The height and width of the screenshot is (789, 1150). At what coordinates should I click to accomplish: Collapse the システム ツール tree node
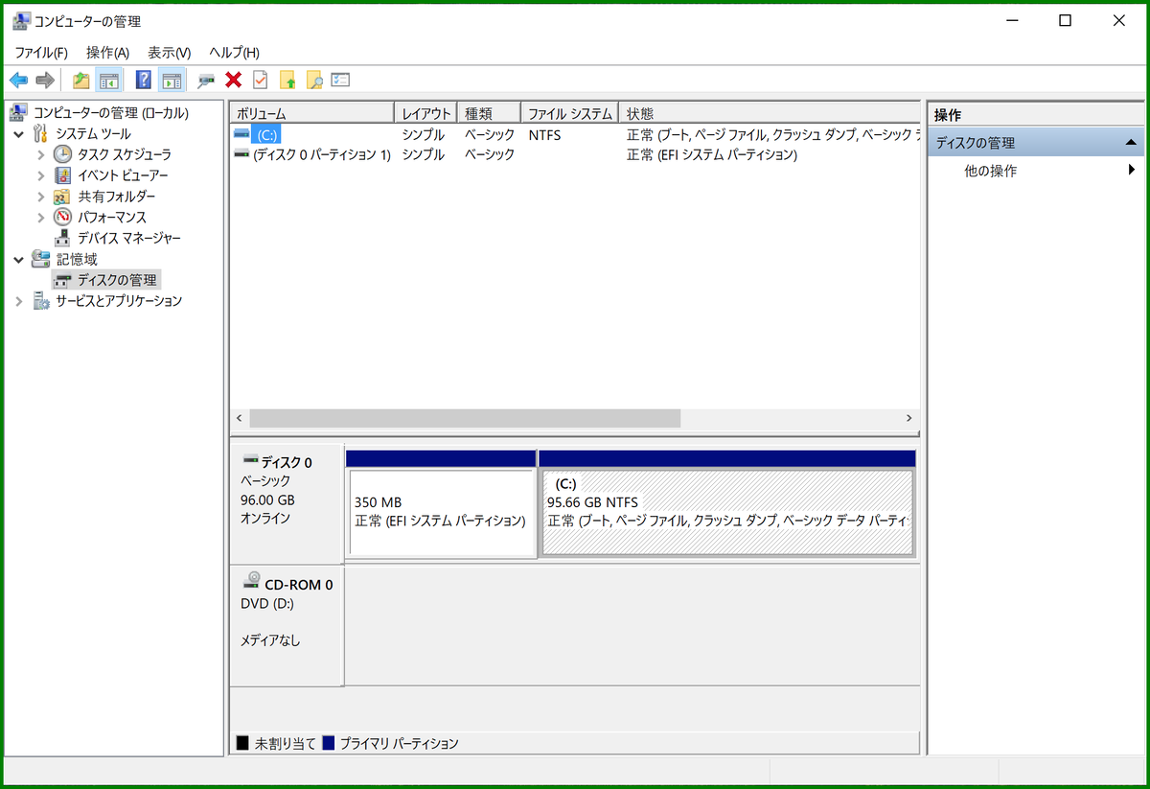(19, 133)
